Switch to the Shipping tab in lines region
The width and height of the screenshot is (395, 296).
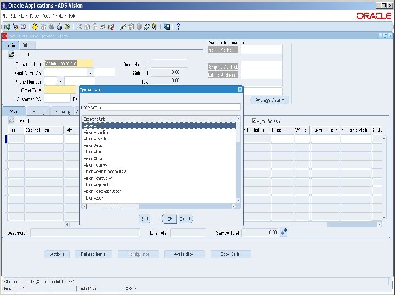[62, 111]
